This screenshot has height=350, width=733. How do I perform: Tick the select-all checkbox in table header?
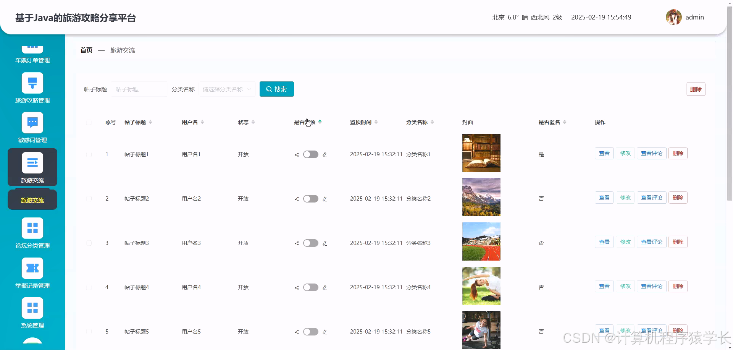coord(89,122)
